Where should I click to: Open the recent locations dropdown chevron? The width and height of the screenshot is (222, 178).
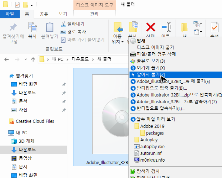click(26, 59)
